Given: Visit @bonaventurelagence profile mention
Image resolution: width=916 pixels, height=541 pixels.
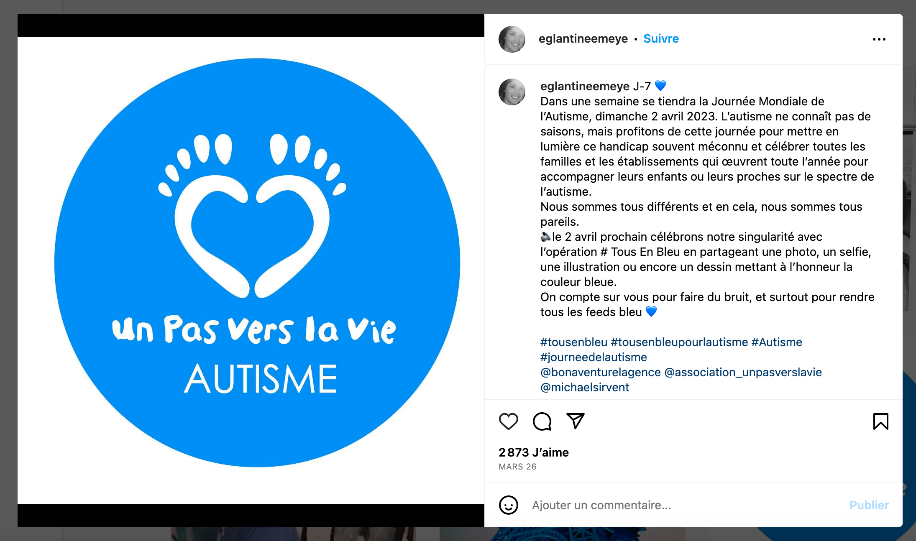Looking at the screenshot, I should [x=601, y=372].
